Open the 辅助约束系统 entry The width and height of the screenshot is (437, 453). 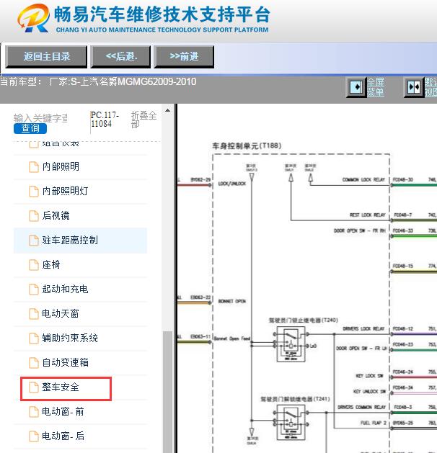pos(70,338)
